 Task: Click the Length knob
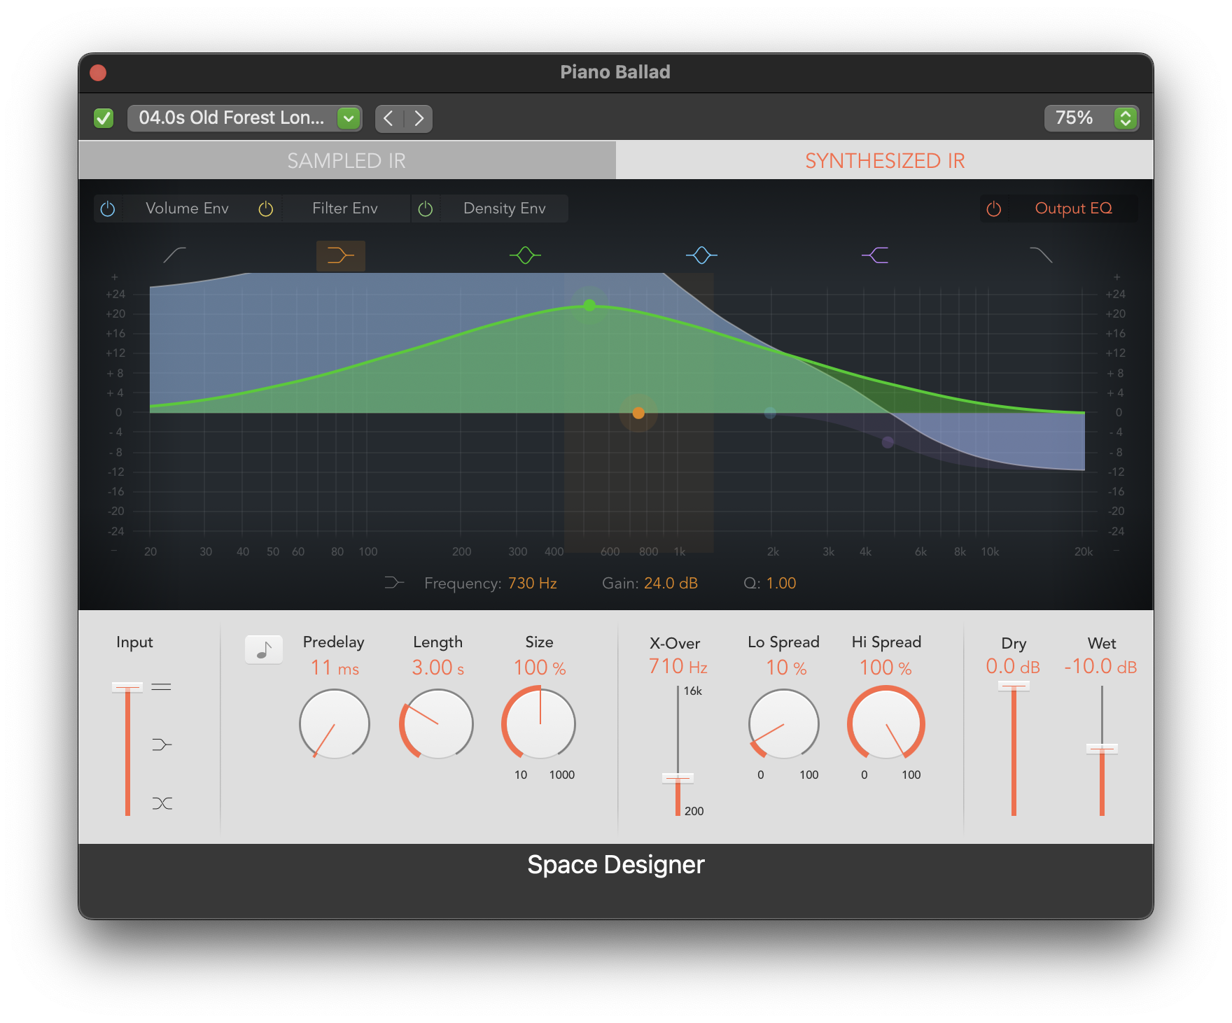(x=437, y=724)
